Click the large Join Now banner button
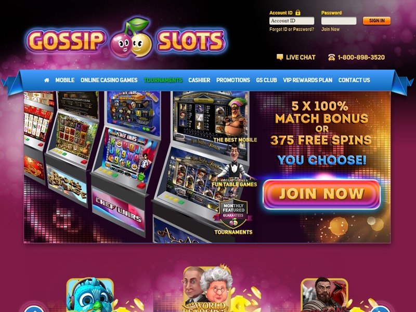416x312 pixels. 321,193
